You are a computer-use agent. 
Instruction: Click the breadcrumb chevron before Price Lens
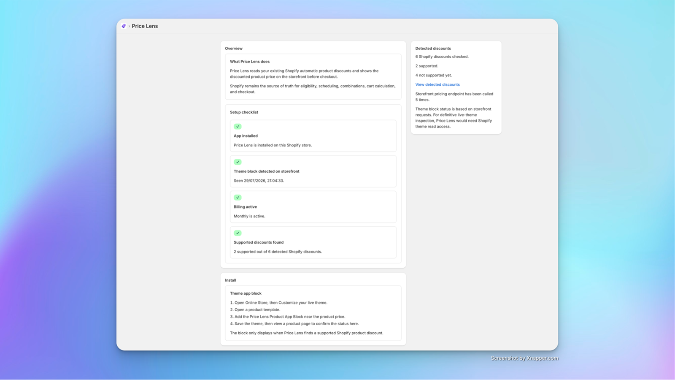[129, 26]
